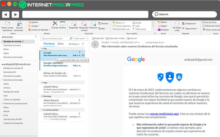
Task: Switch to the Prioritarios tab
Action: click(x=49, y=44)
